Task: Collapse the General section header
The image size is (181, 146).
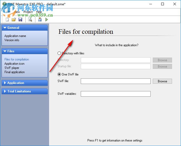Action: 25,28
